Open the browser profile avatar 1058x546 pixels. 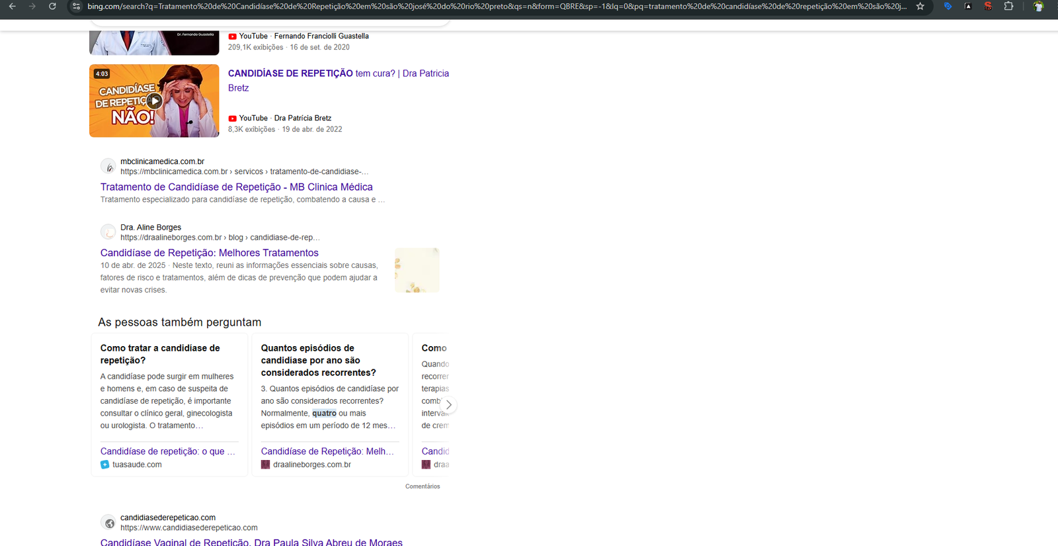[1038, 6]
